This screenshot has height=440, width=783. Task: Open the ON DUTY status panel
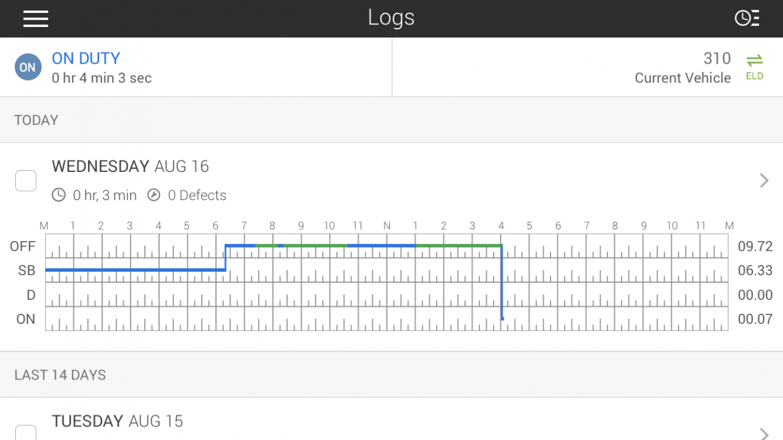196,67
